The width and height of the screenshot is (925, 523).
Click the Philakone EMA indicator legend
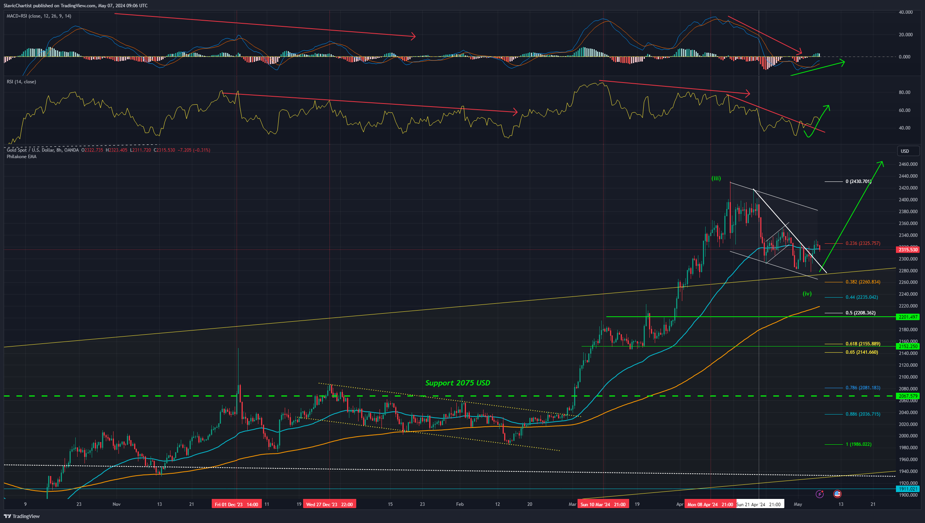point(21,157)
